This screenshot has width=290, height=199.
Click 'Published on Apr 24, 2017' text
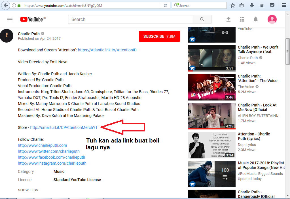pos(39,39)
